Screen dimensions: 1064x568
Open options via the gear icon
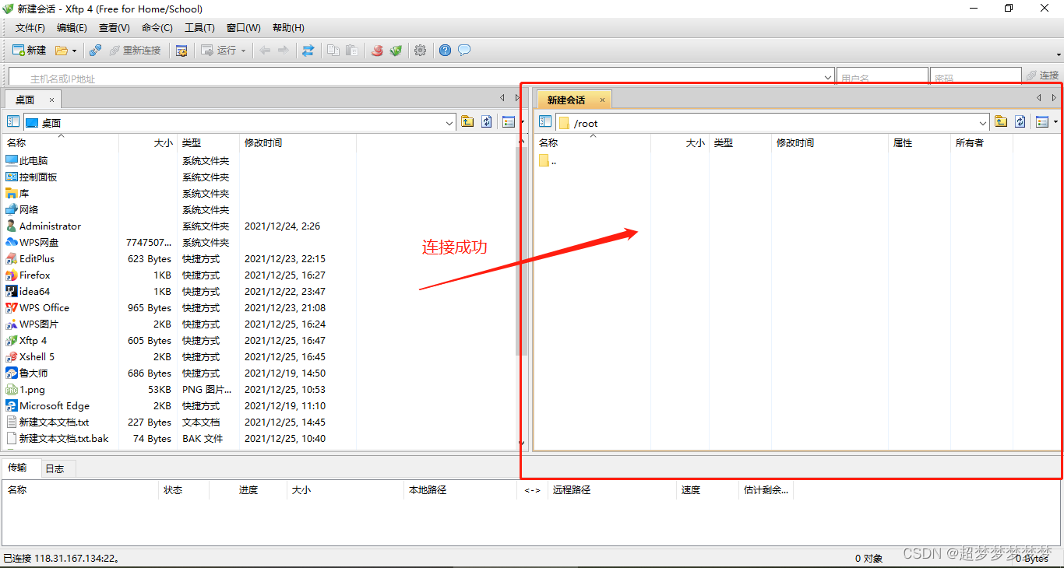[x=421, y=51]
